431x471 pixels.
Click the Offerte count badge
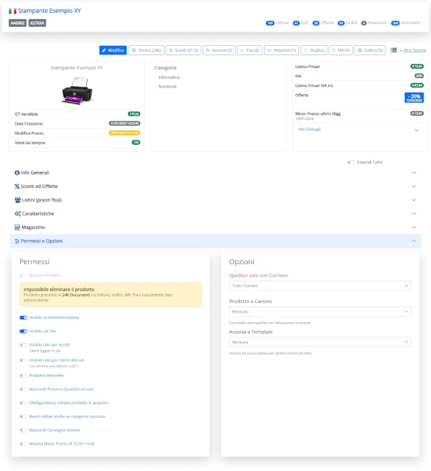coord(316,23)
